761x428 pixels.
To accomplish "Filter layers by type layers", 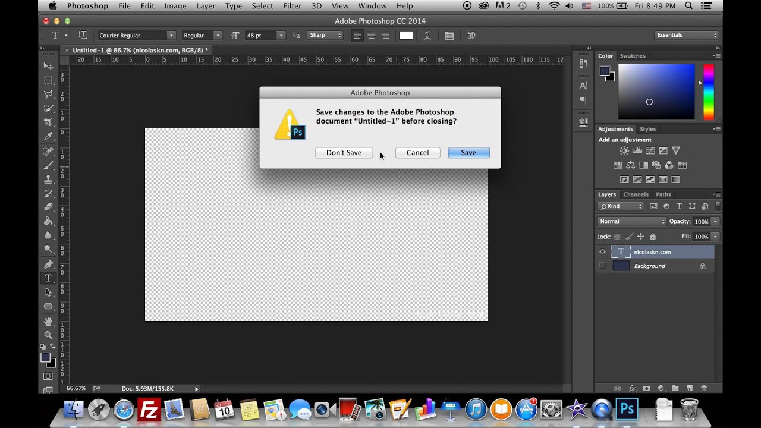I will click(680, 206).
